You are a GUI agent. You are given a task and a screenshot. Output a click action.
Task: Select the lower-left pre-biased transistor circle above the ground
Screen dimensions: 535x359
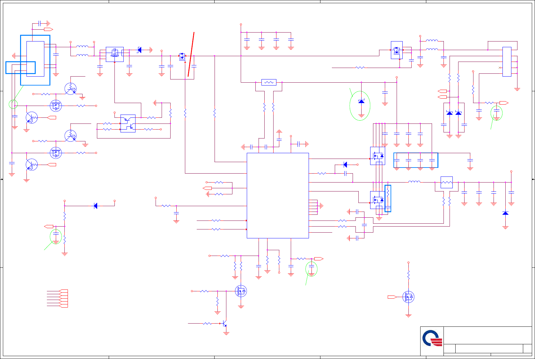click(x=32, y=165)
